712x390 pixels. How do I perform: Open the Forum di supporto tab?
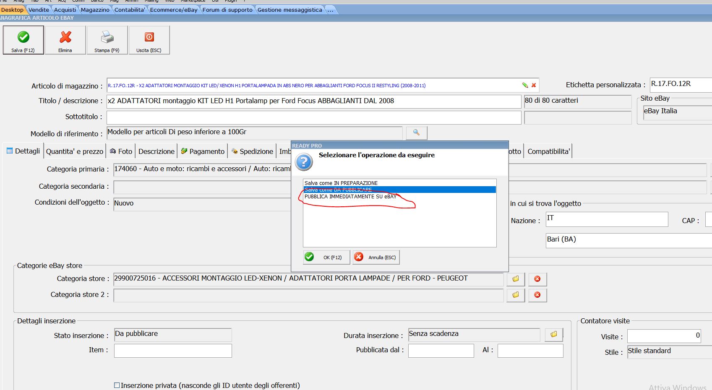point(227,10)
